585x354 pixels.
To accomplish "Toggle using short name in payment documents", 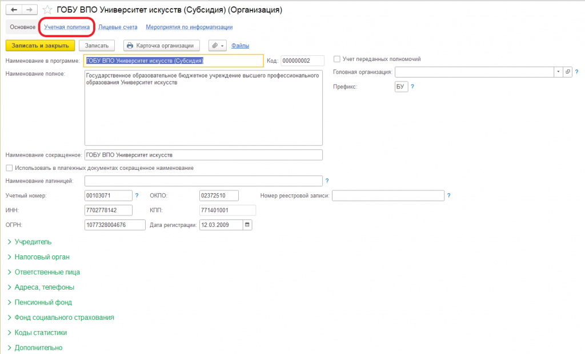I will [x=9, y=168].
